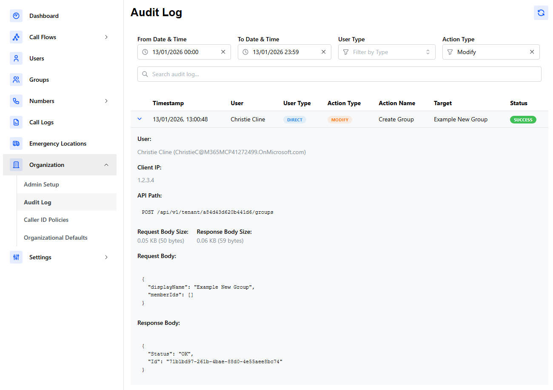
Task: Collapse the expanded Create Group log row
Action: [140, 119]
